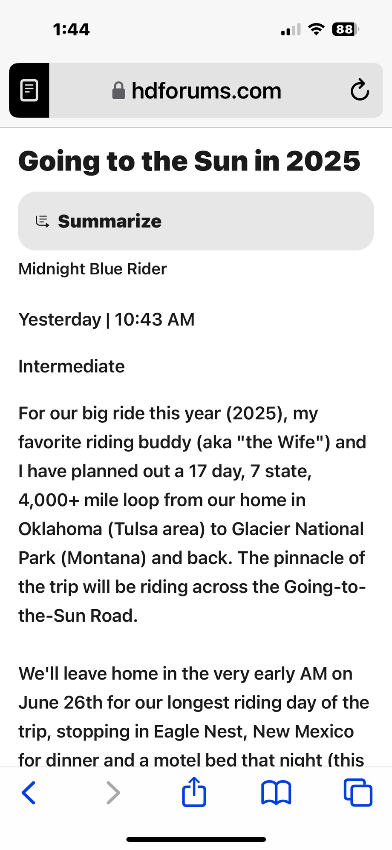
Task: Tap the hdforums.com address field
Action: point(206,91)
